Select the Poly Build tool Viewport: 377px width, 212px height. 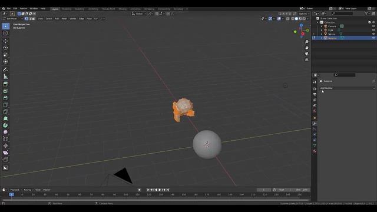tap(5, 118)
